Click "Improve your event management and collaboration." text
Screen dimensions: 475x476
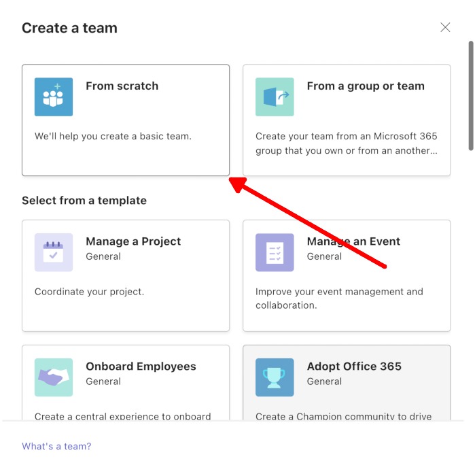(339, 299)
